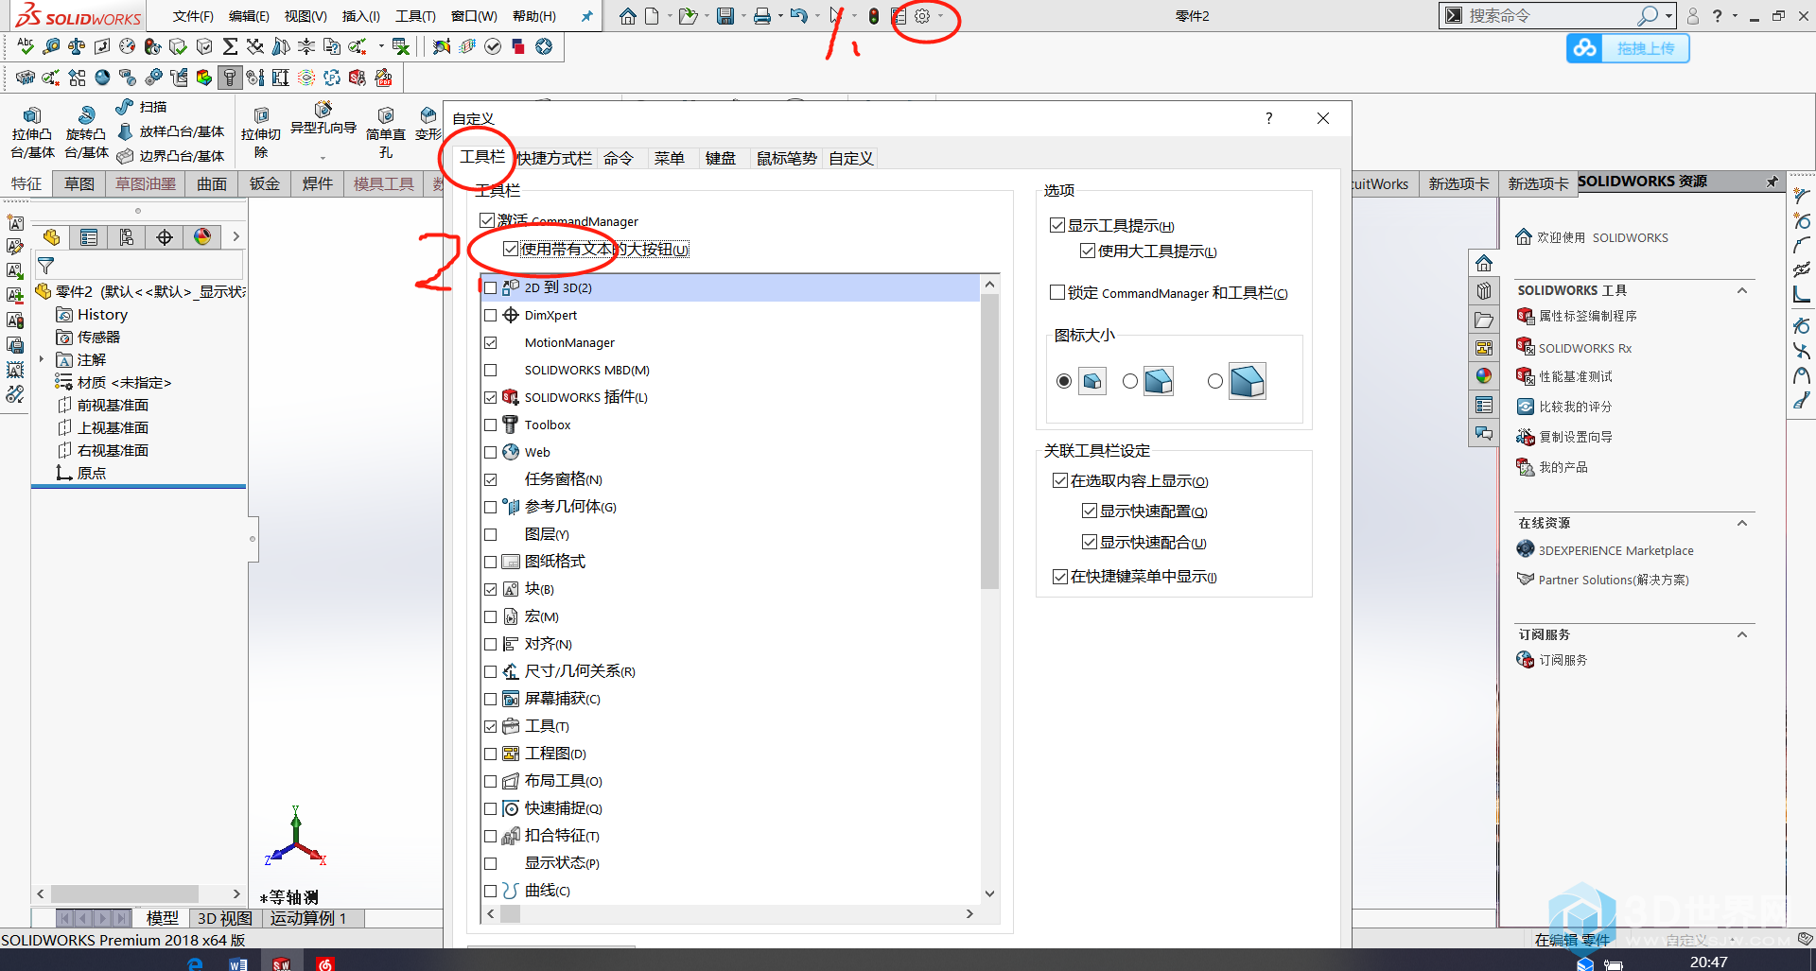
Task: Collapse the 订阅服务 section
Action: [x=1742, y=634]
